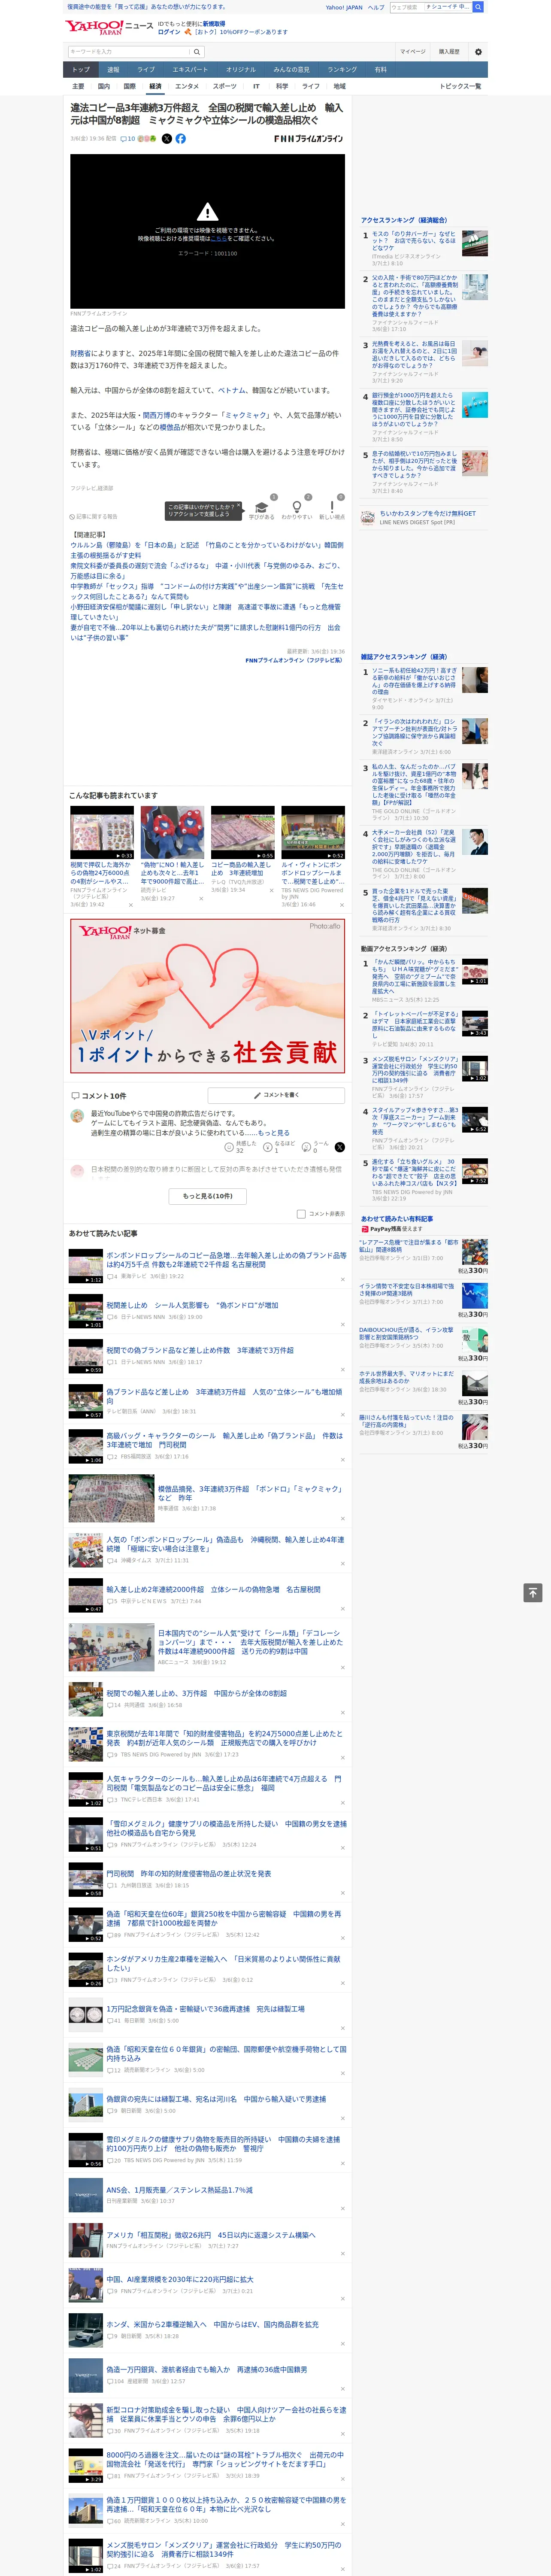Viewport: 551px width, 2576px height.
Task: Open the スポーツ sub-category tab
Action: point(225,86)
